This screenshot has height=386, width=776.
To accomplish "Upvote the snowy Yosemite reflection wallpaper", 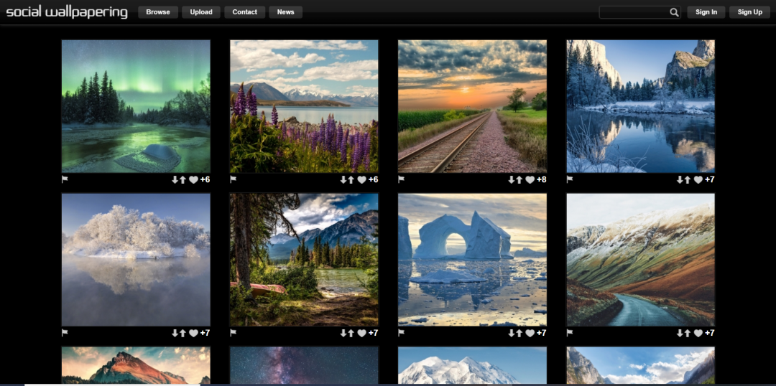I will coord(688,180).
